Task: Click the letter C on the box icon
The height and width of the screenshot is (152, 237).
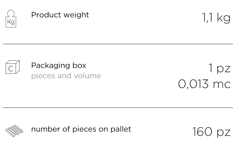Action: [x=11, y=69]
